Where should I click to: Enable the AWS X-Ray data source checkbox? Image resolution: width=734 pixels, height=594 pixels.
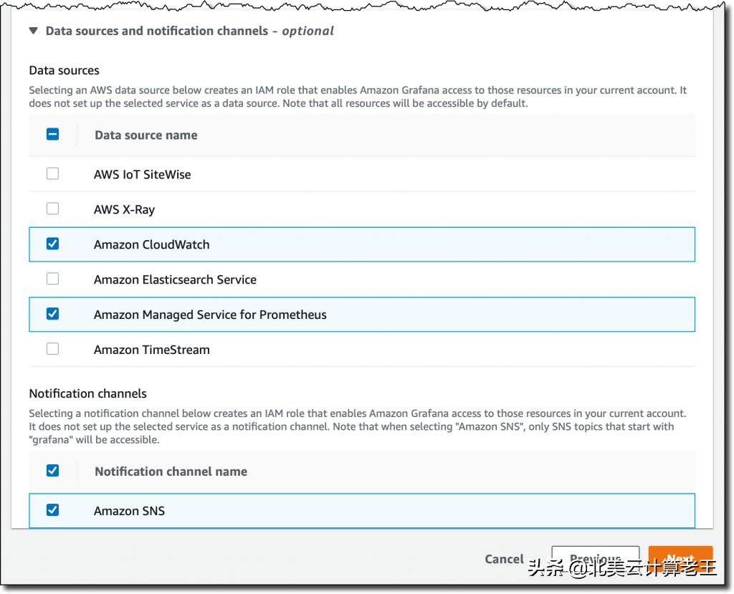52,209
